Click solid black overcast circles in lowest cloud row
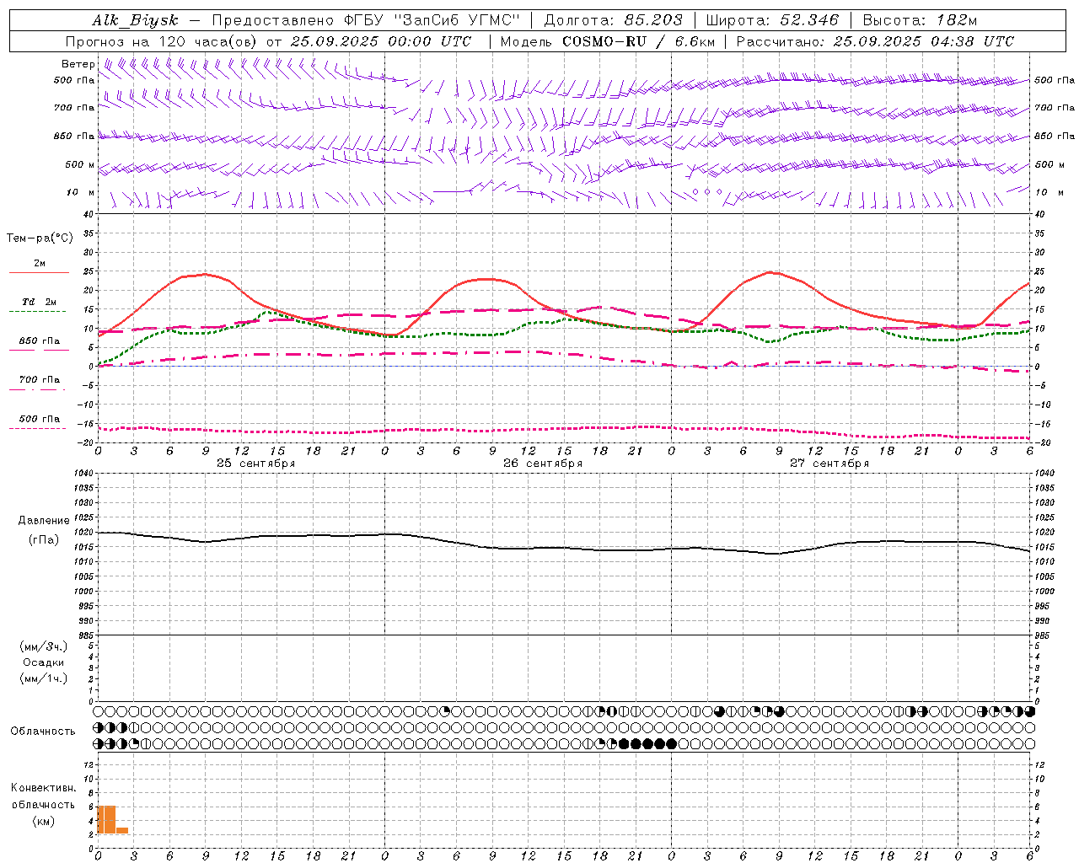Screen dimensions: 1079x863 [647, 743]
